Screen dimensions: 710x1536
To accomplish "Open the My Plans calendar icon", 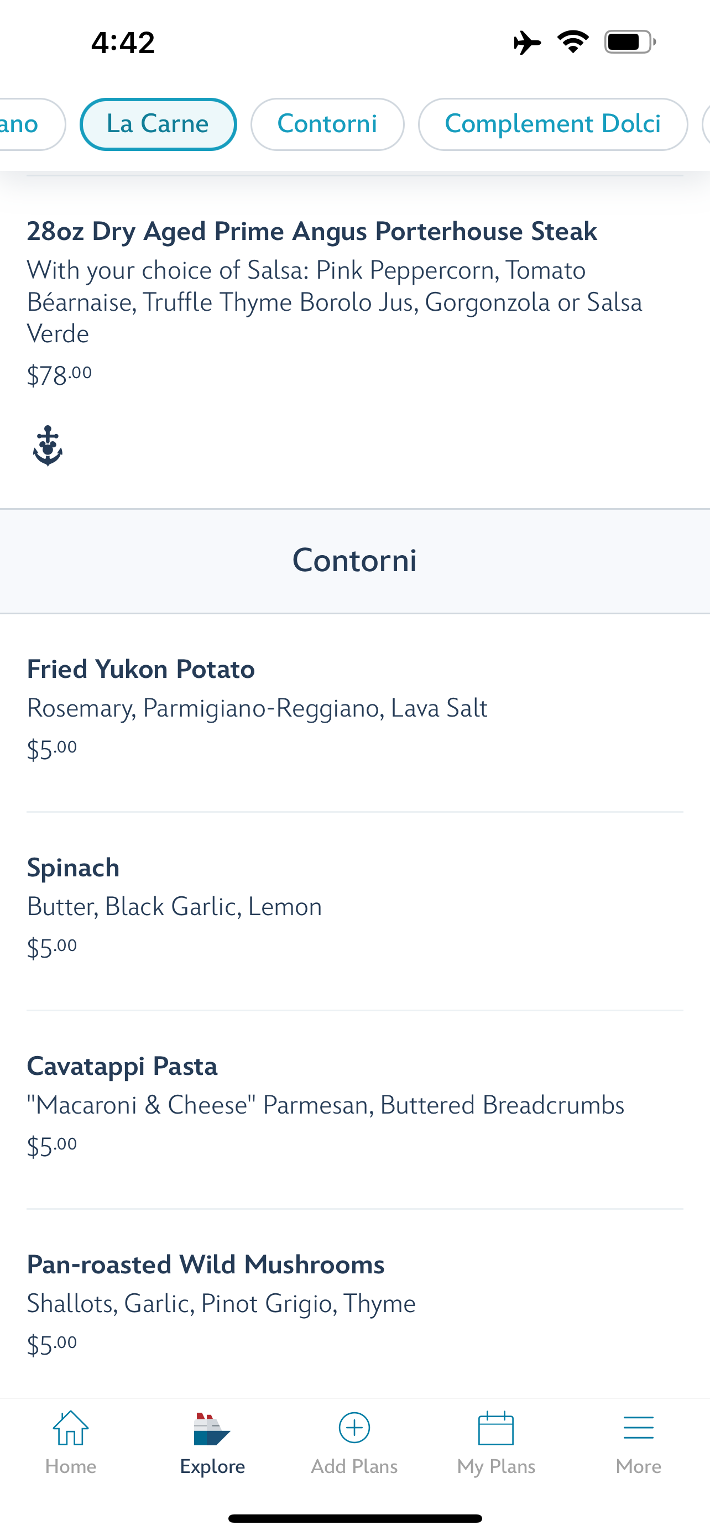I will point(496,1428).
